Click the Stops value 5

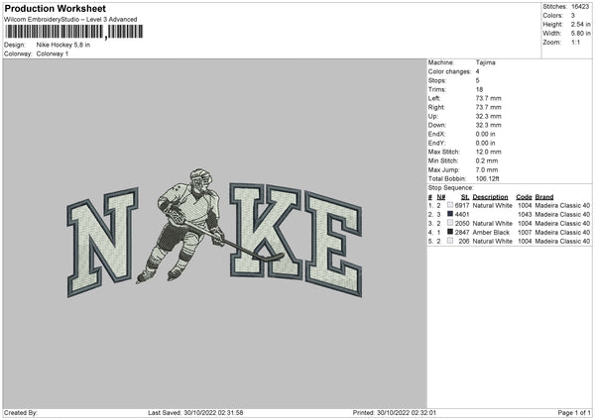(x=477, y=80)
